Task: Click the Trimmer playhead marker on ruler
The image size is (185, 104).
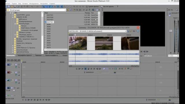Action: 75,35
